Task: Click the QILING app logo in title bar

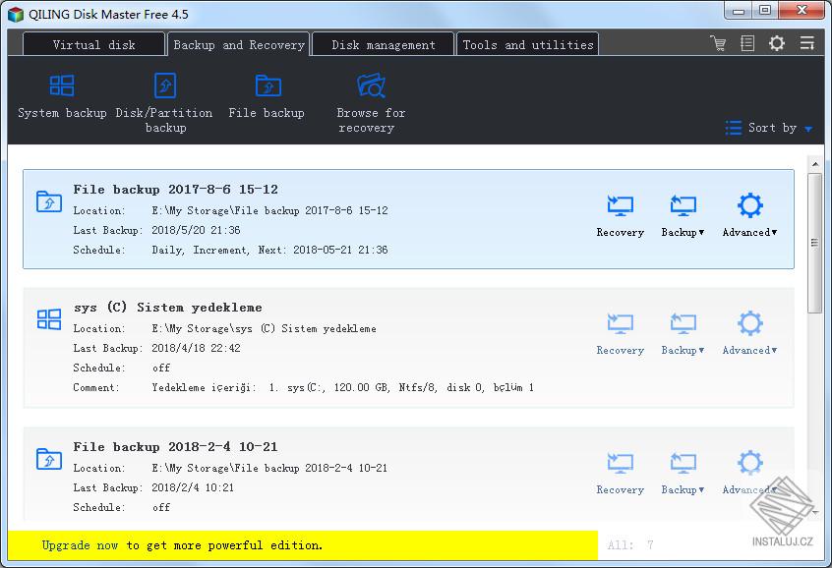Action: click(16, 14)
